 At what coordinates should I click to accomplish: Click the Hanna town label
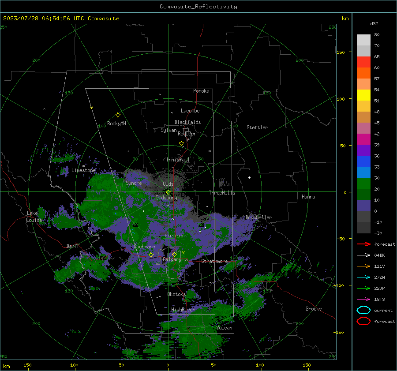coord(308,197)
